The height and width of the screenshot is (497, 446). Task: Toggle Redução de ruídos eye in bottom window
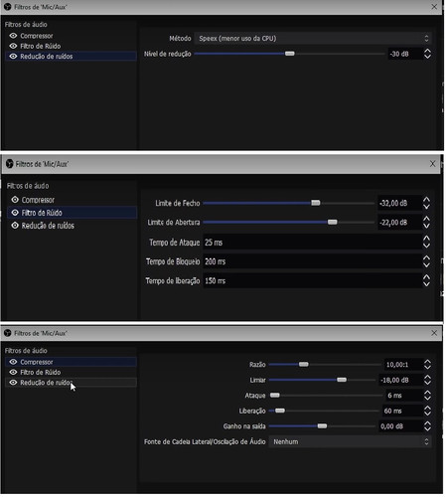(13, 382)
